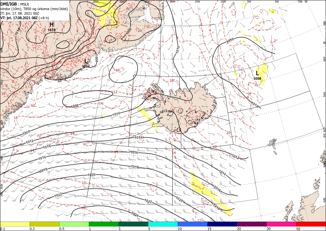
Task: Click the "0.5" legend value
Action: [x=62, y=229]
